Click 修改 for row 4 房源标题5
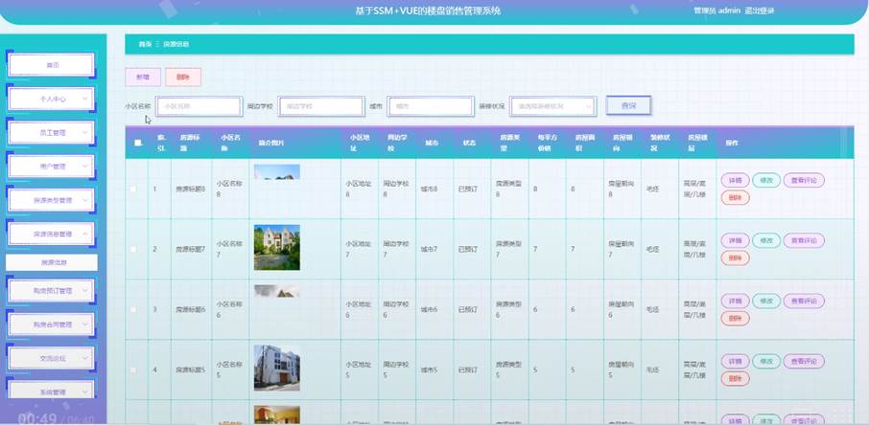The height and width of the screenshot is (425, 869). click(x=766, y=361)
